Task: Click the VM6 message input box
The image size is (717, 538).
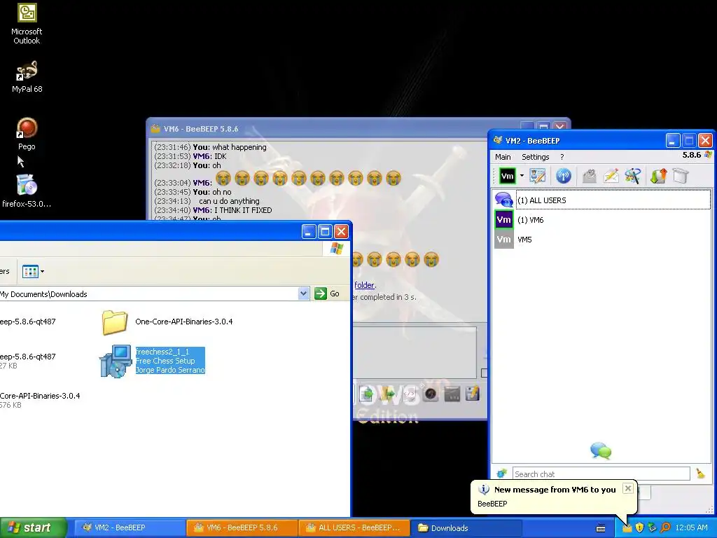Action: coord(414,352)
